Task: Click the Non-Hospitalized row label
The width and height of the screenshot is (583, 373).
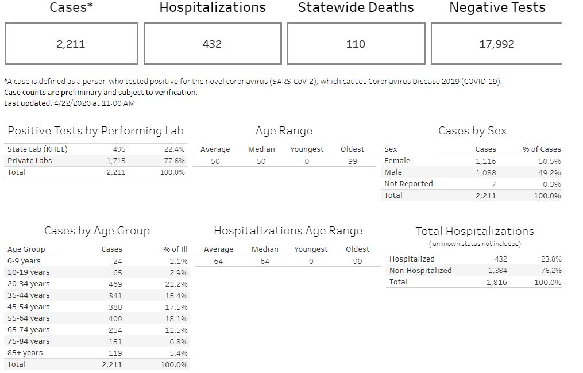Action: tap(420, 270)
